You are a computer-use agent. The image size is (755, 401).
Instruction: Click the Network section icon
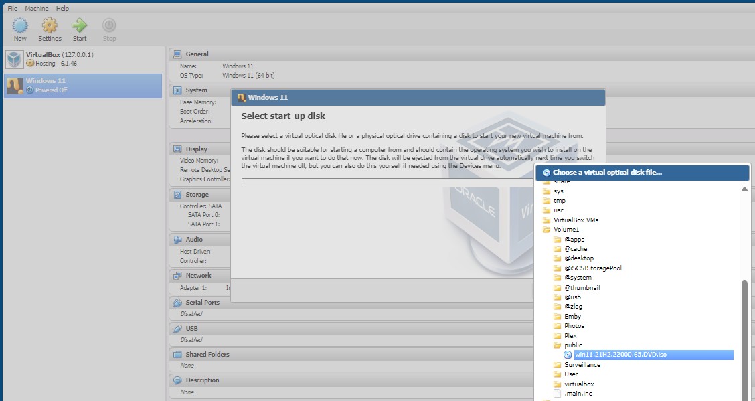click(x=177, y=275)
